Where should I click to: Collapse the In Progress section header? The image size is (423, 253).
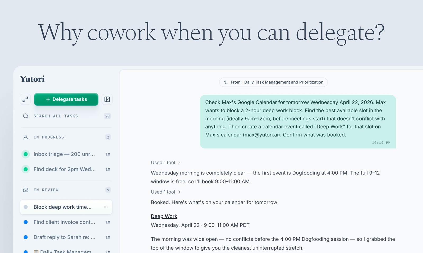coord(49,137)
